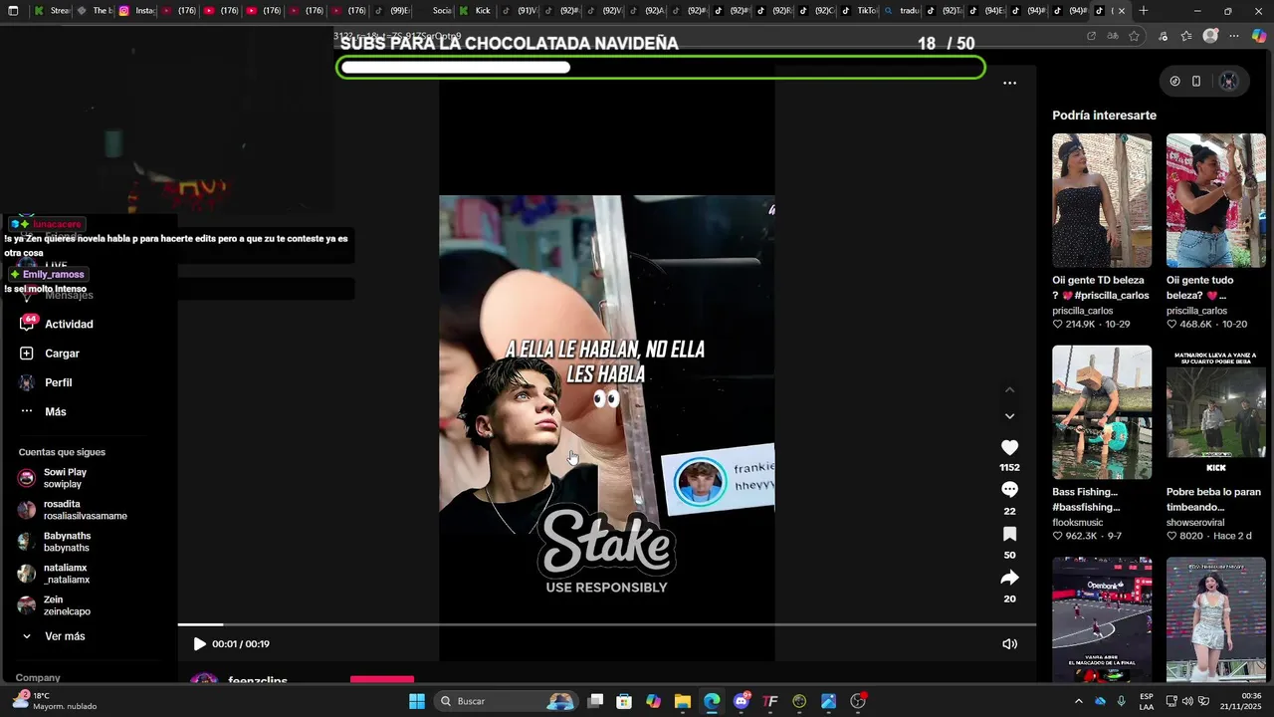Open Task View in the taskbar
The height and width of the screenshot is (717, 1274).
[595, 701]
